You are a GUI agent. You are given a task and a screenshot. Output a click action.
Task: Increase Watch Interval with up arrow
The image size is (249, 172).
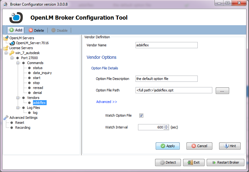166,126
